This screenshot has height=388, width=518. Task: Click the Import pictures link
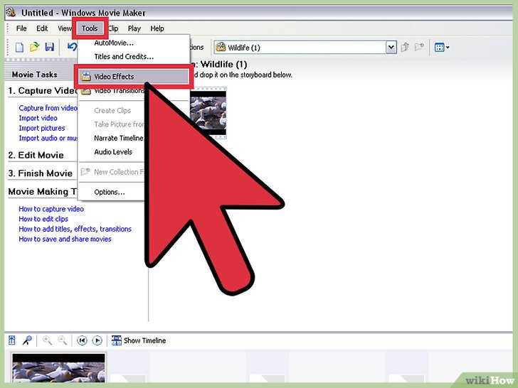pos(42,128)
